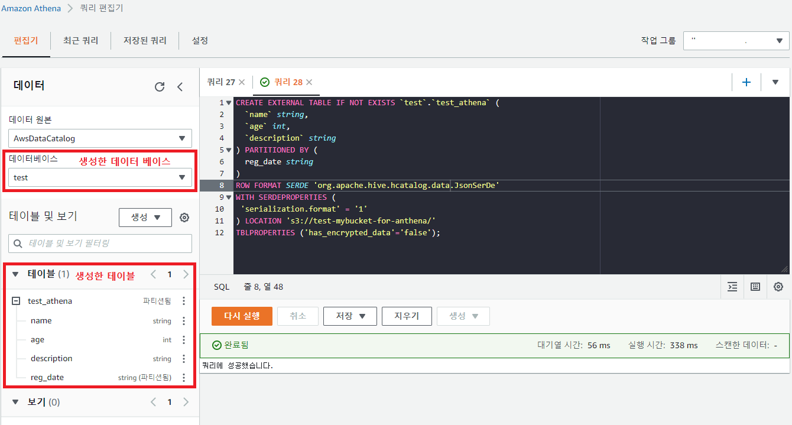Click the 다시 실행 button
This screenshot has width=792, height=425.
(242, 316)
